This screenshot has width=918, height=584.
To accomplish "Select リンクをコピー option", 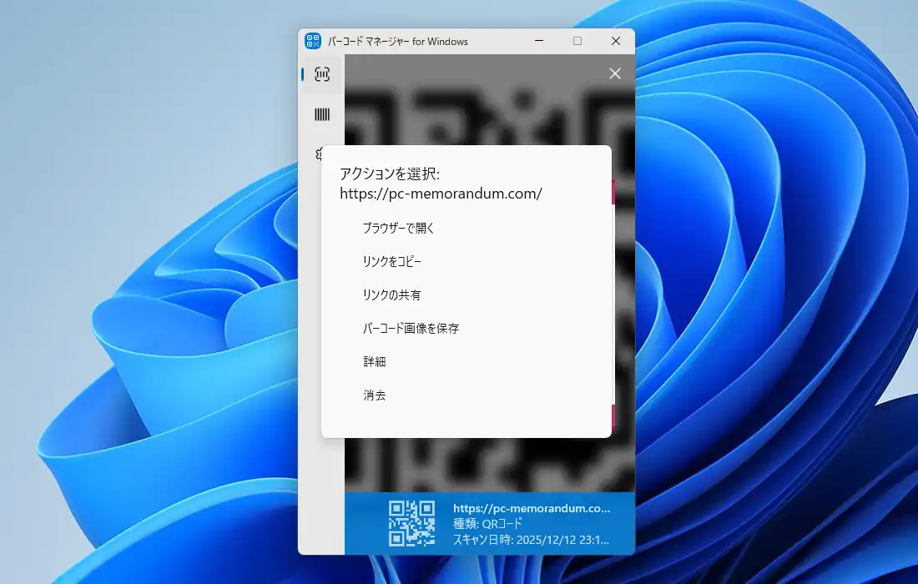I will click(392, 261).
